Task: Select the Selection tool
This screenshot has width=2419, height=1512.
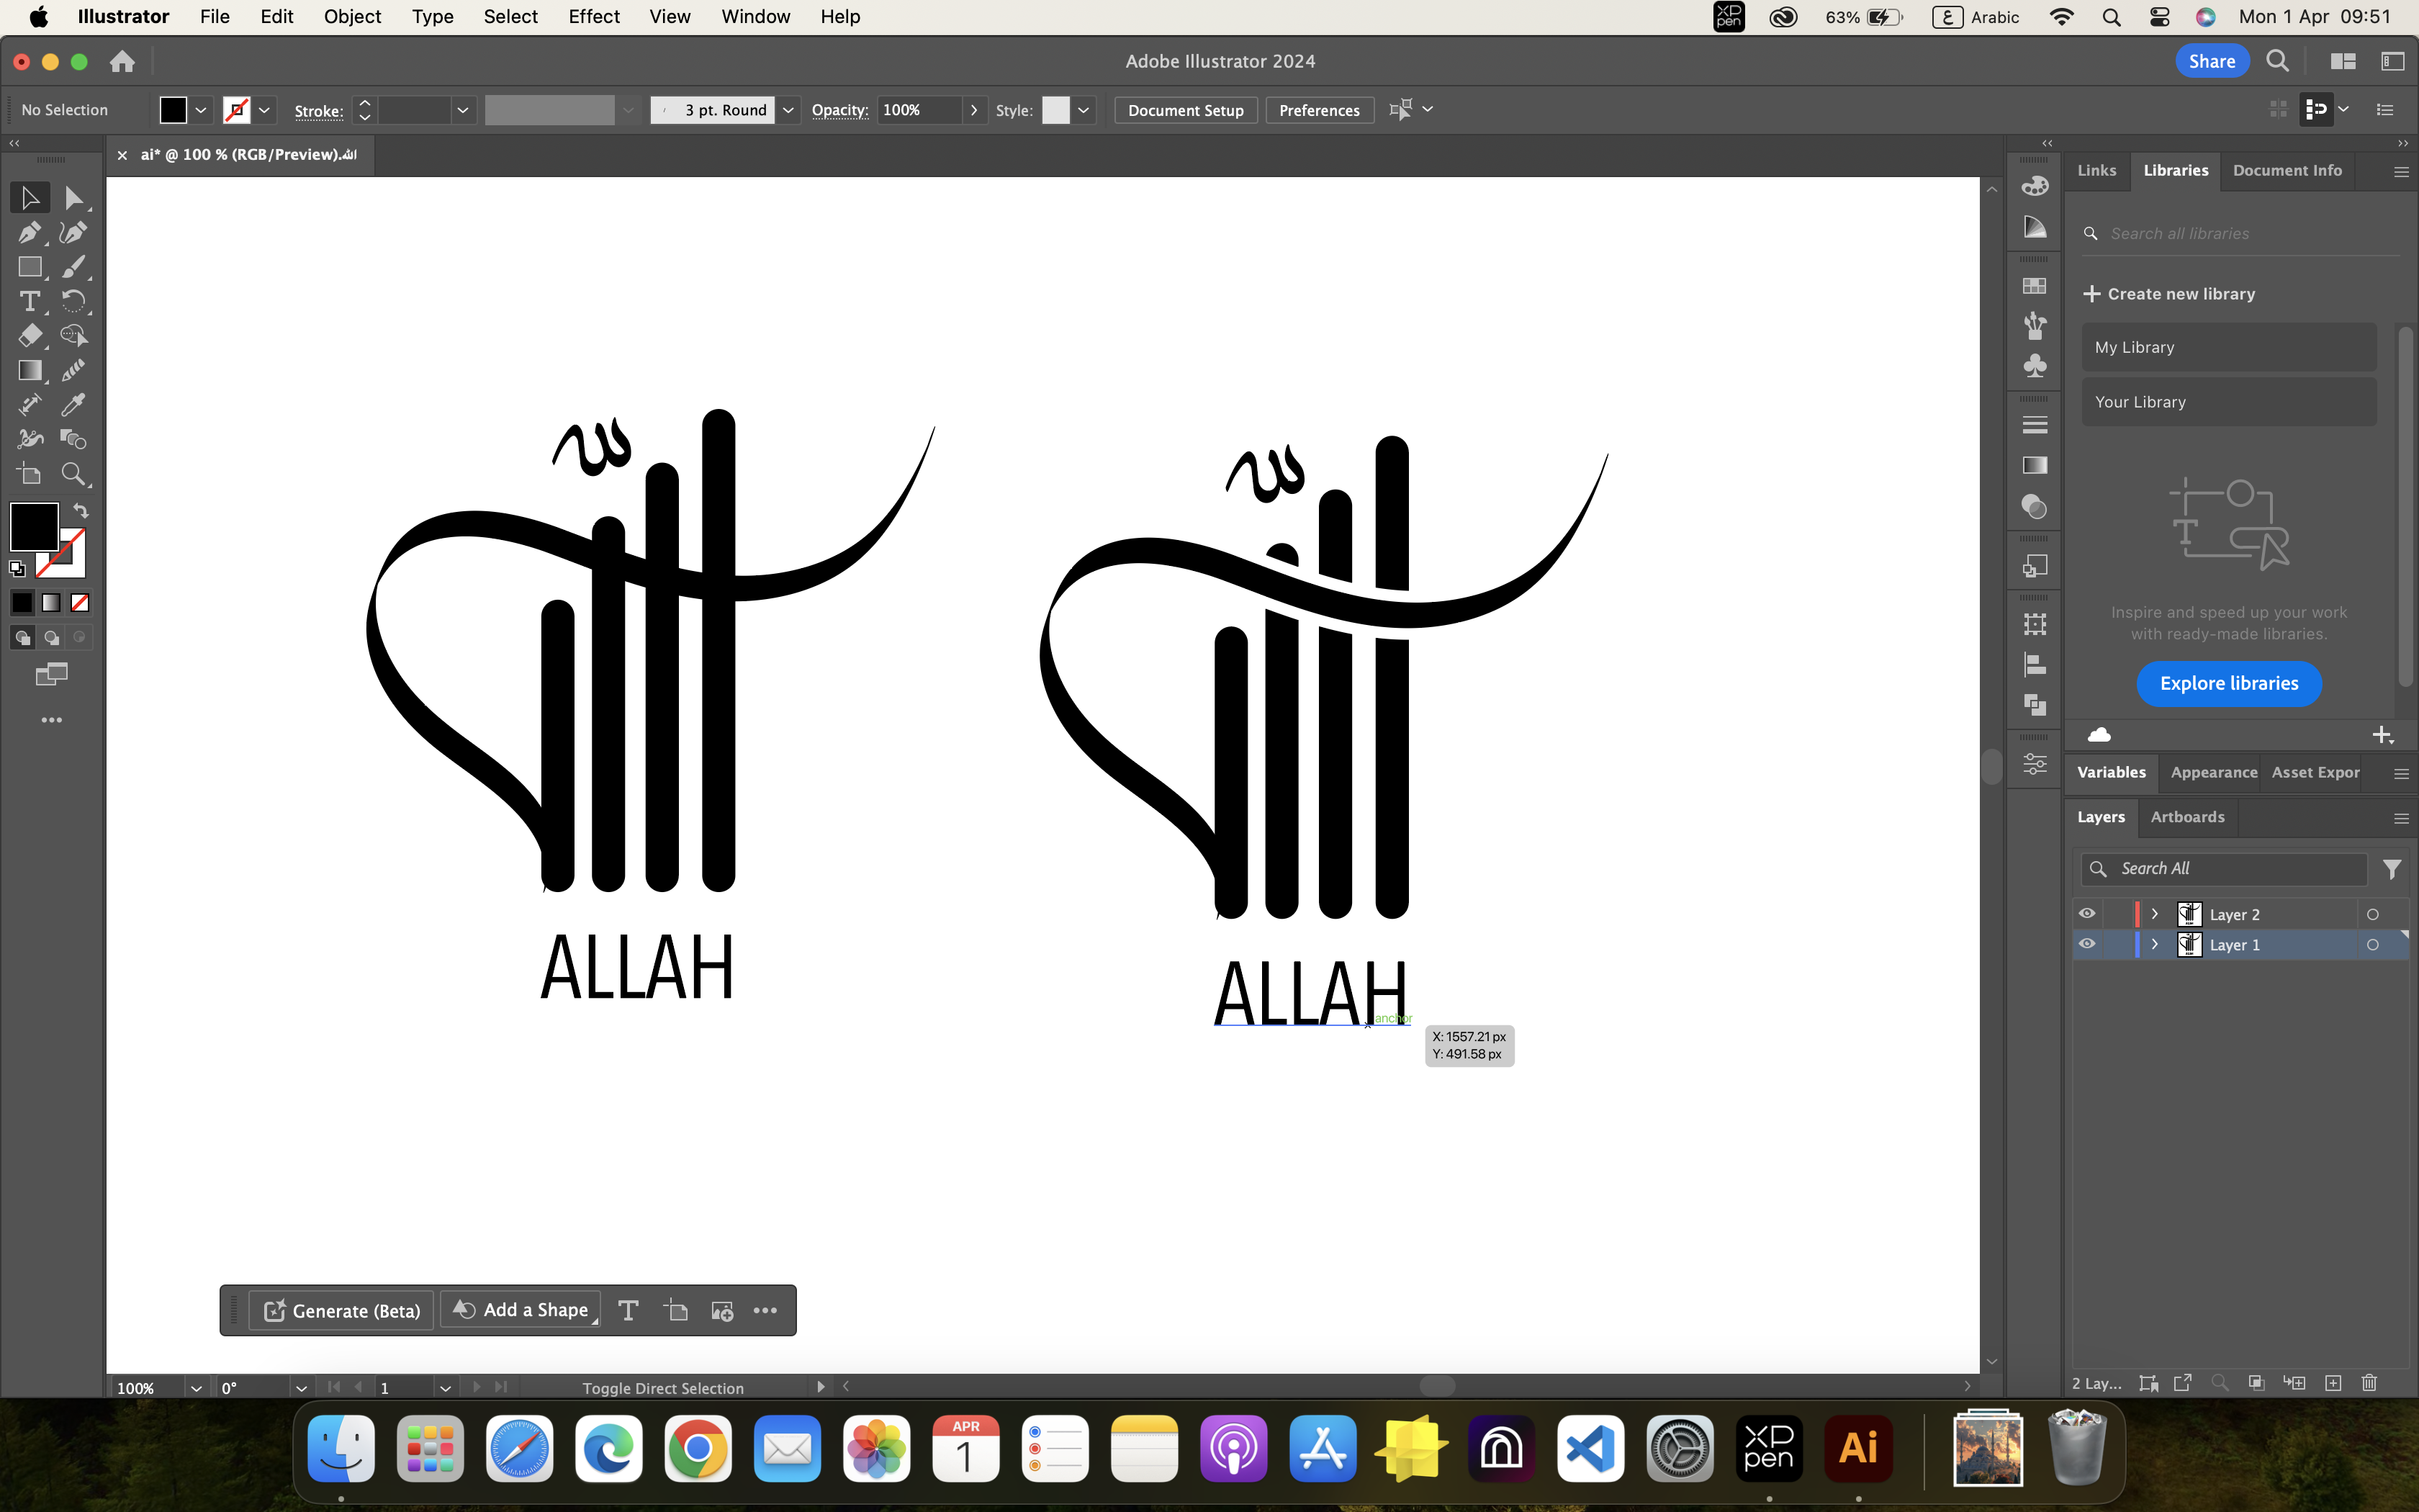Action: point(29,197)
